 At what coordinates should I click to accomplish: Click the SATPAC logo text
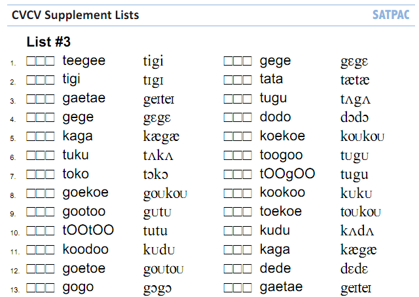[x=391, y=15]
